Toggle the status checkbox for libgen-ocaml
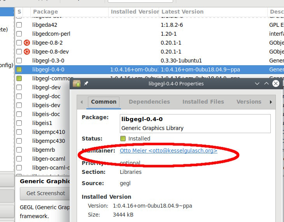 (19, 159)
